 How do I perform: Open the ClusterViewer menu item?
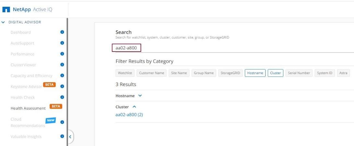point(23,65)
